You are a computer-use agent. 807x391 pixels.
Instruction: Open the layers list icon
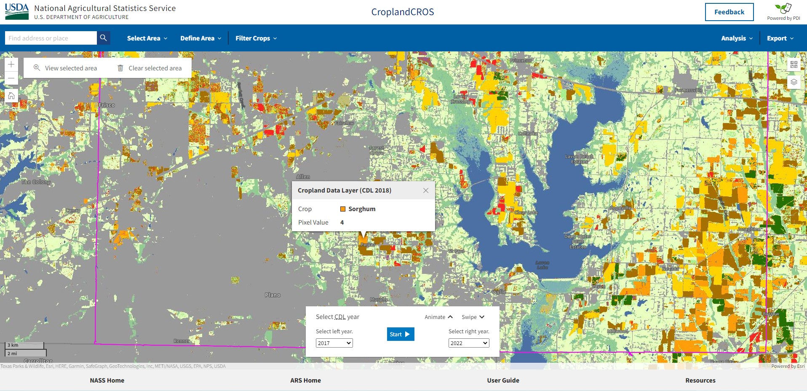794,82
